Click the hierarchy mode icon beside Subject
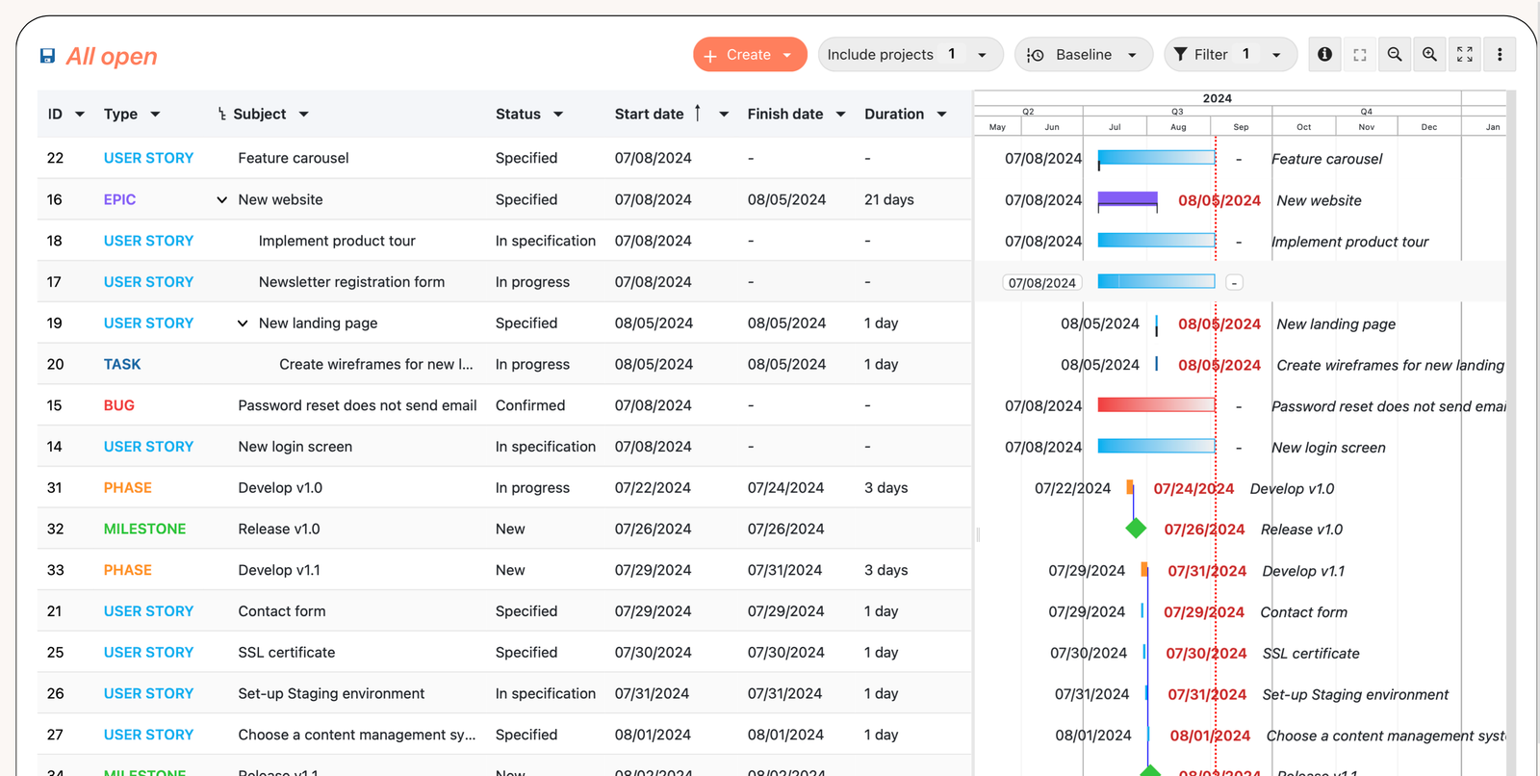The image size is (1540, 776). [221, 115]
